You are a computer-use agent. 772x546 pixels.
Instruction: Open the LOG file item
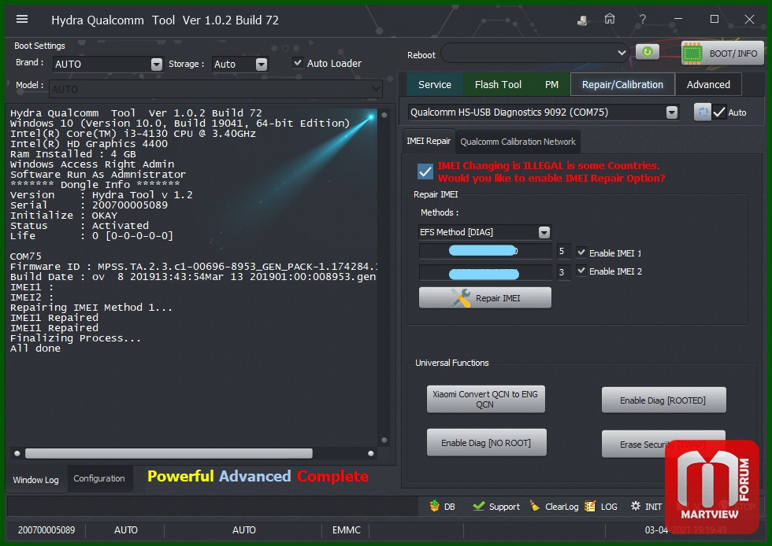pos(600,506)
